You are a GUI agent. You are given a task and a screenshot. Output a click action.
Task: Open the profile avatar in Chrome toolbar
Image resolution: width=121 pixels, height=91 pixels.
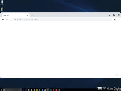coord(115,20)
